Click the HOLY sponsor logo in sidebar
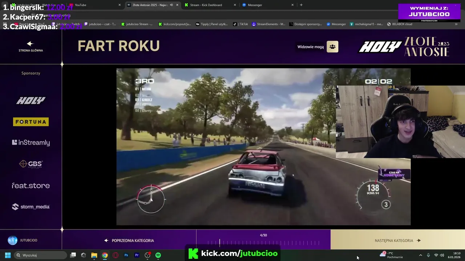 [31, 100]
